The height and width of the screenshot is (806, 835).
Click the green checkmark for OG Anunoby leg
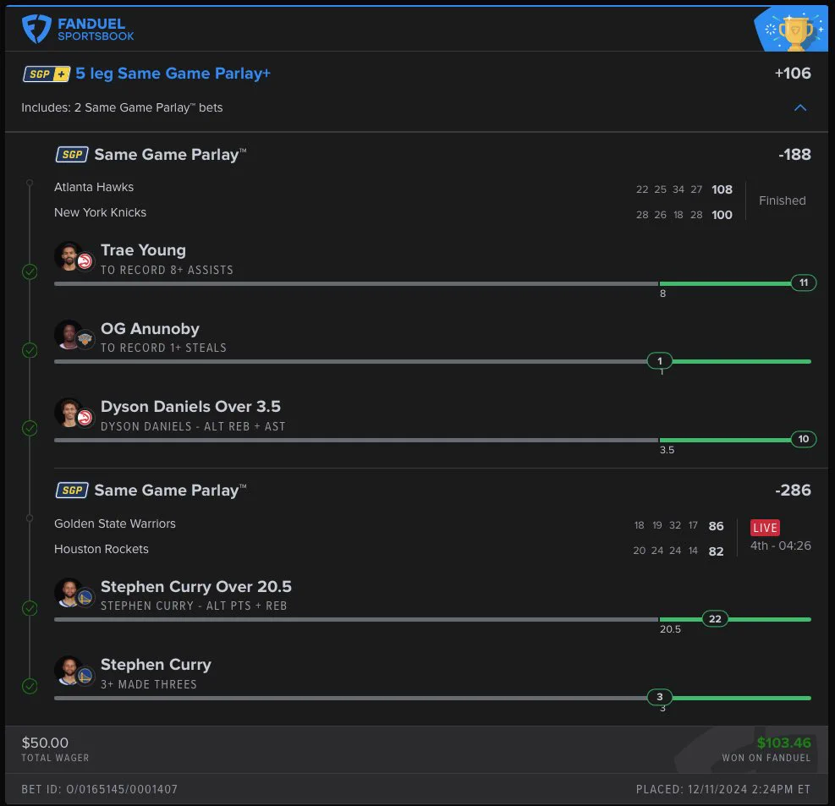coord(30,350)
